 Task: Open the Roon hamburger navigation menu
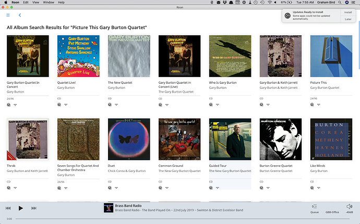point(8,15)
